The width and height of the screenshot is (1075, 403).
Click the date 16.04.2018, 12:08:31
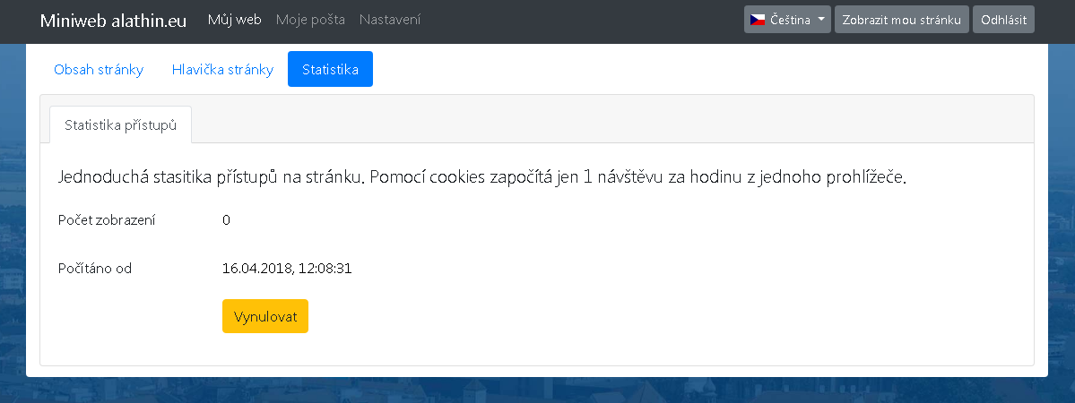click(x=287, y=268)
